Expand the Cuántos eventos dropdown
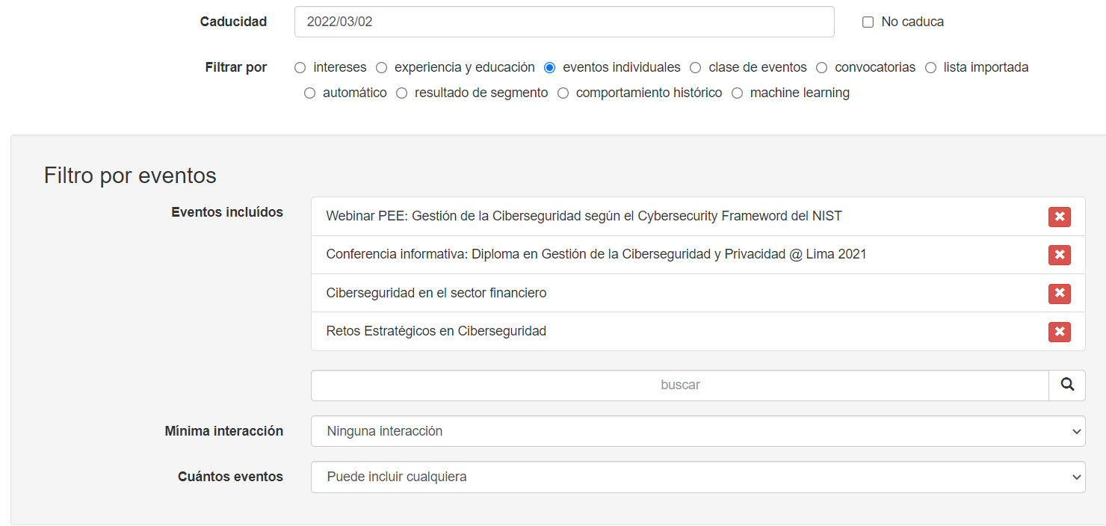The width and height of the screenshot is (1106, 526). [x=698, y=477]
